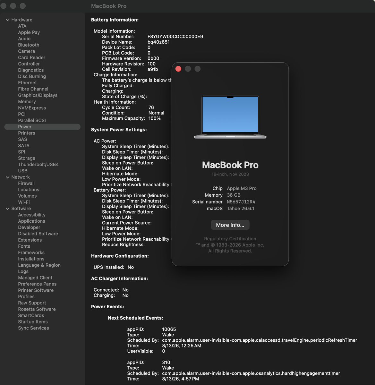Select Managed Client in the sidebar
375x385 pixels.
click(x=35, y=278)
